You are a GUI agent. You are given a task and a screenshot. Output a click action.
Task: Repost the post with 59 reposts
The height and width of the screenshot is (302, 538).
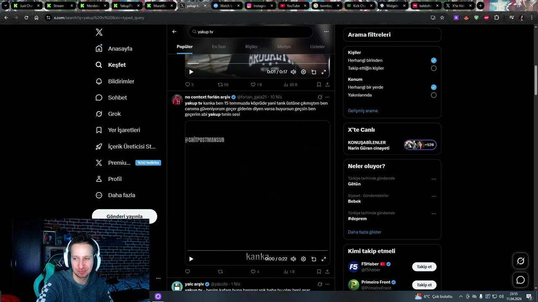tap(223, 84)
